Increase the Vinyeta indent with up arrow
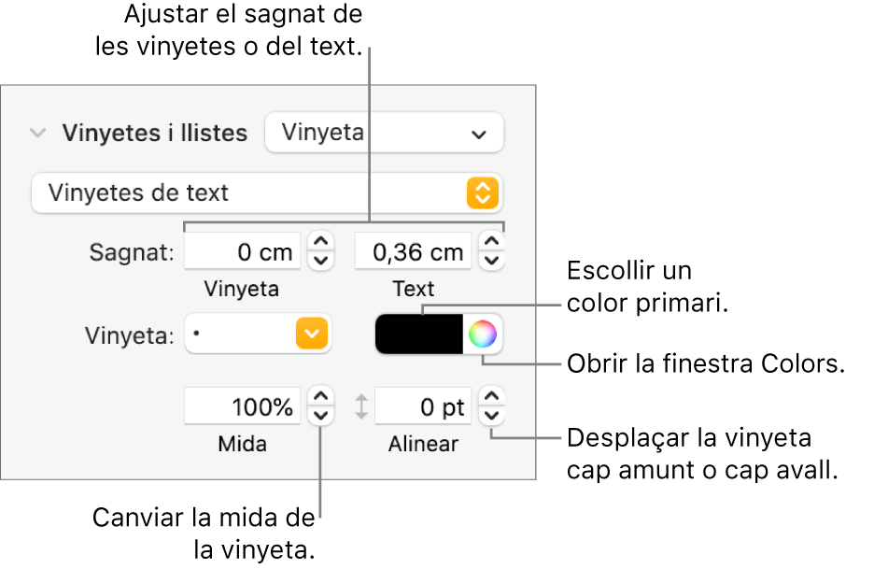The height and width of the screenshot is (569, 874). [321, 242]
